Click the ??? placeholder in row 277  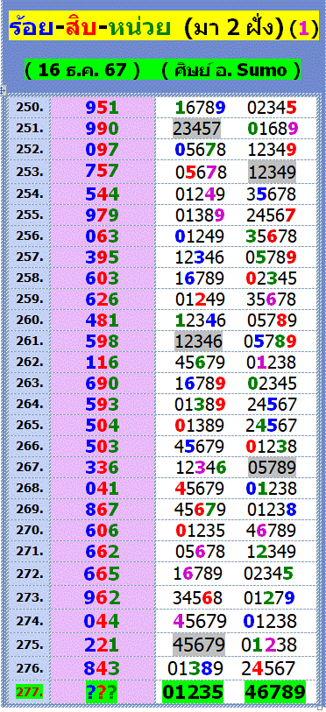click(x=102, y=692)
